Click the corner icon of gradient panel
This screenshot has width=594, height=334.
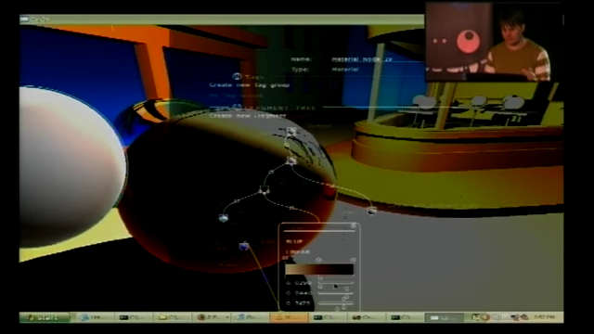pos(353,226)
